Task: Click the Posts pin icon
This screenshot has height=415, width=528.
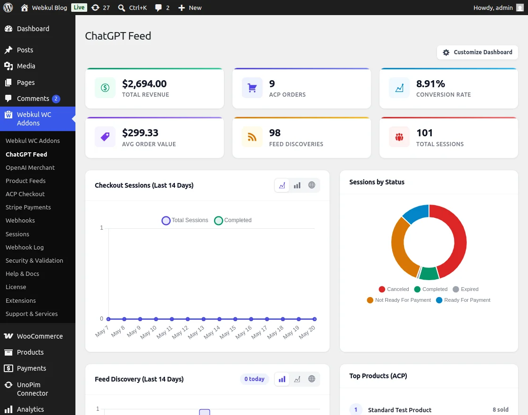Action: click(8, 50)
